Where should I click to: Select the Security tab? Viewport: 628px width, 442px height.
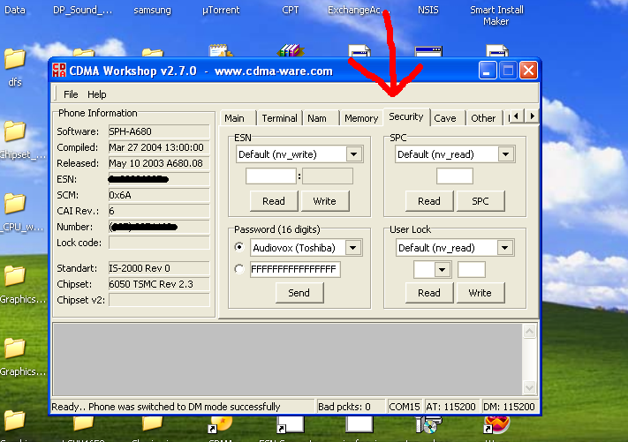point(406,116)
